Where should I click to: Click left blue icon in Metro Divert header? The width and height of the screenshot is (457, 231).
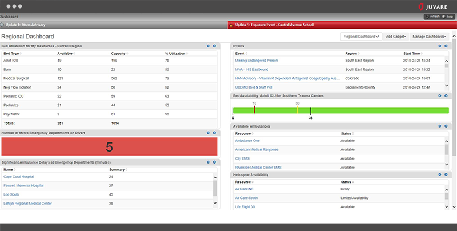coord(208,133)
